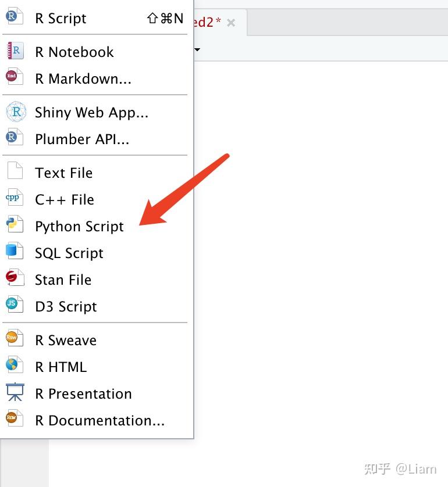Image resolution: width=448 pixels, height=487 pixels.
Task: Open the R Documentation... menu entry
Action: (99, 420)
